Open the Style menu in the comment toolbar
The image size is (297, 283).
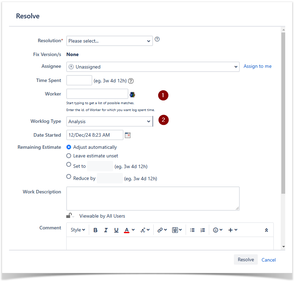(78, 230)
